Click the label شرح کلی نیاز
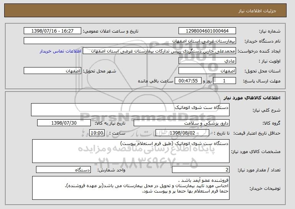The height and width of the screenshot is (209, 295). pyautogui.click(x=266, y=110)
